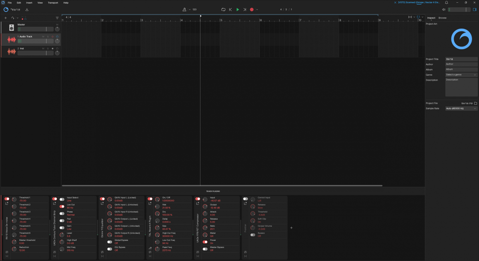Start playback with the green Play button
The width and height of the screenshot is (479, 261).
pyautogui.click(x=238, y=10)
